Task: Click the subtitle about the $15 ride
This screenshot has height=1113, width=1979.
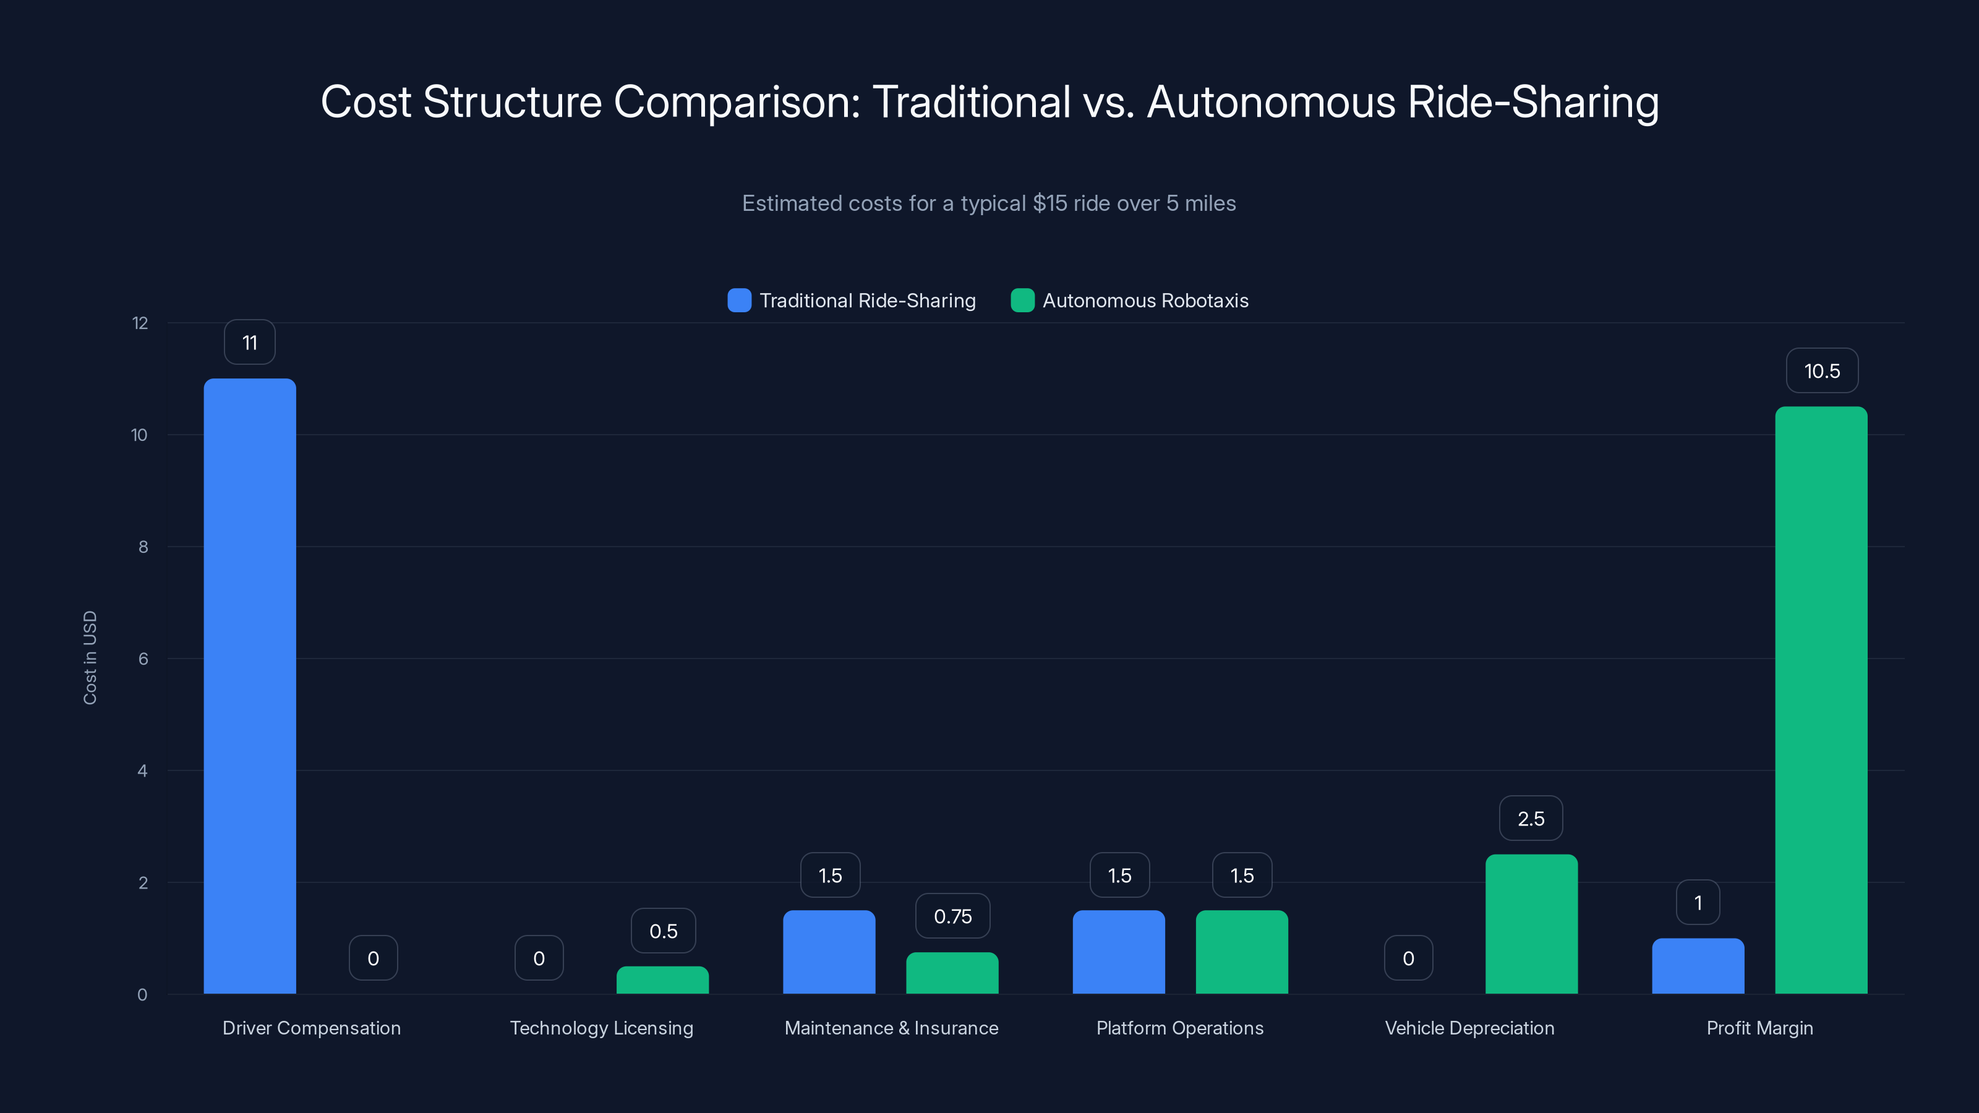Action: coord(989,203)
